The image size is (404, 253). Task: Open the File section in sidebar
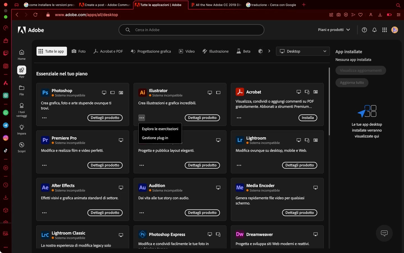click(x=22, y=90)
